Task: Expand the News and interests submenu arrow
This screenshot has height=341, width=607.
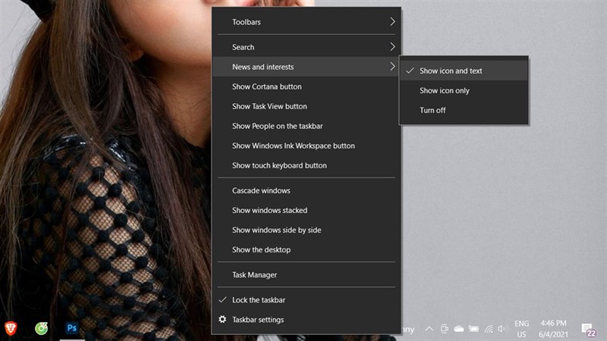Action: click(392, 67)
